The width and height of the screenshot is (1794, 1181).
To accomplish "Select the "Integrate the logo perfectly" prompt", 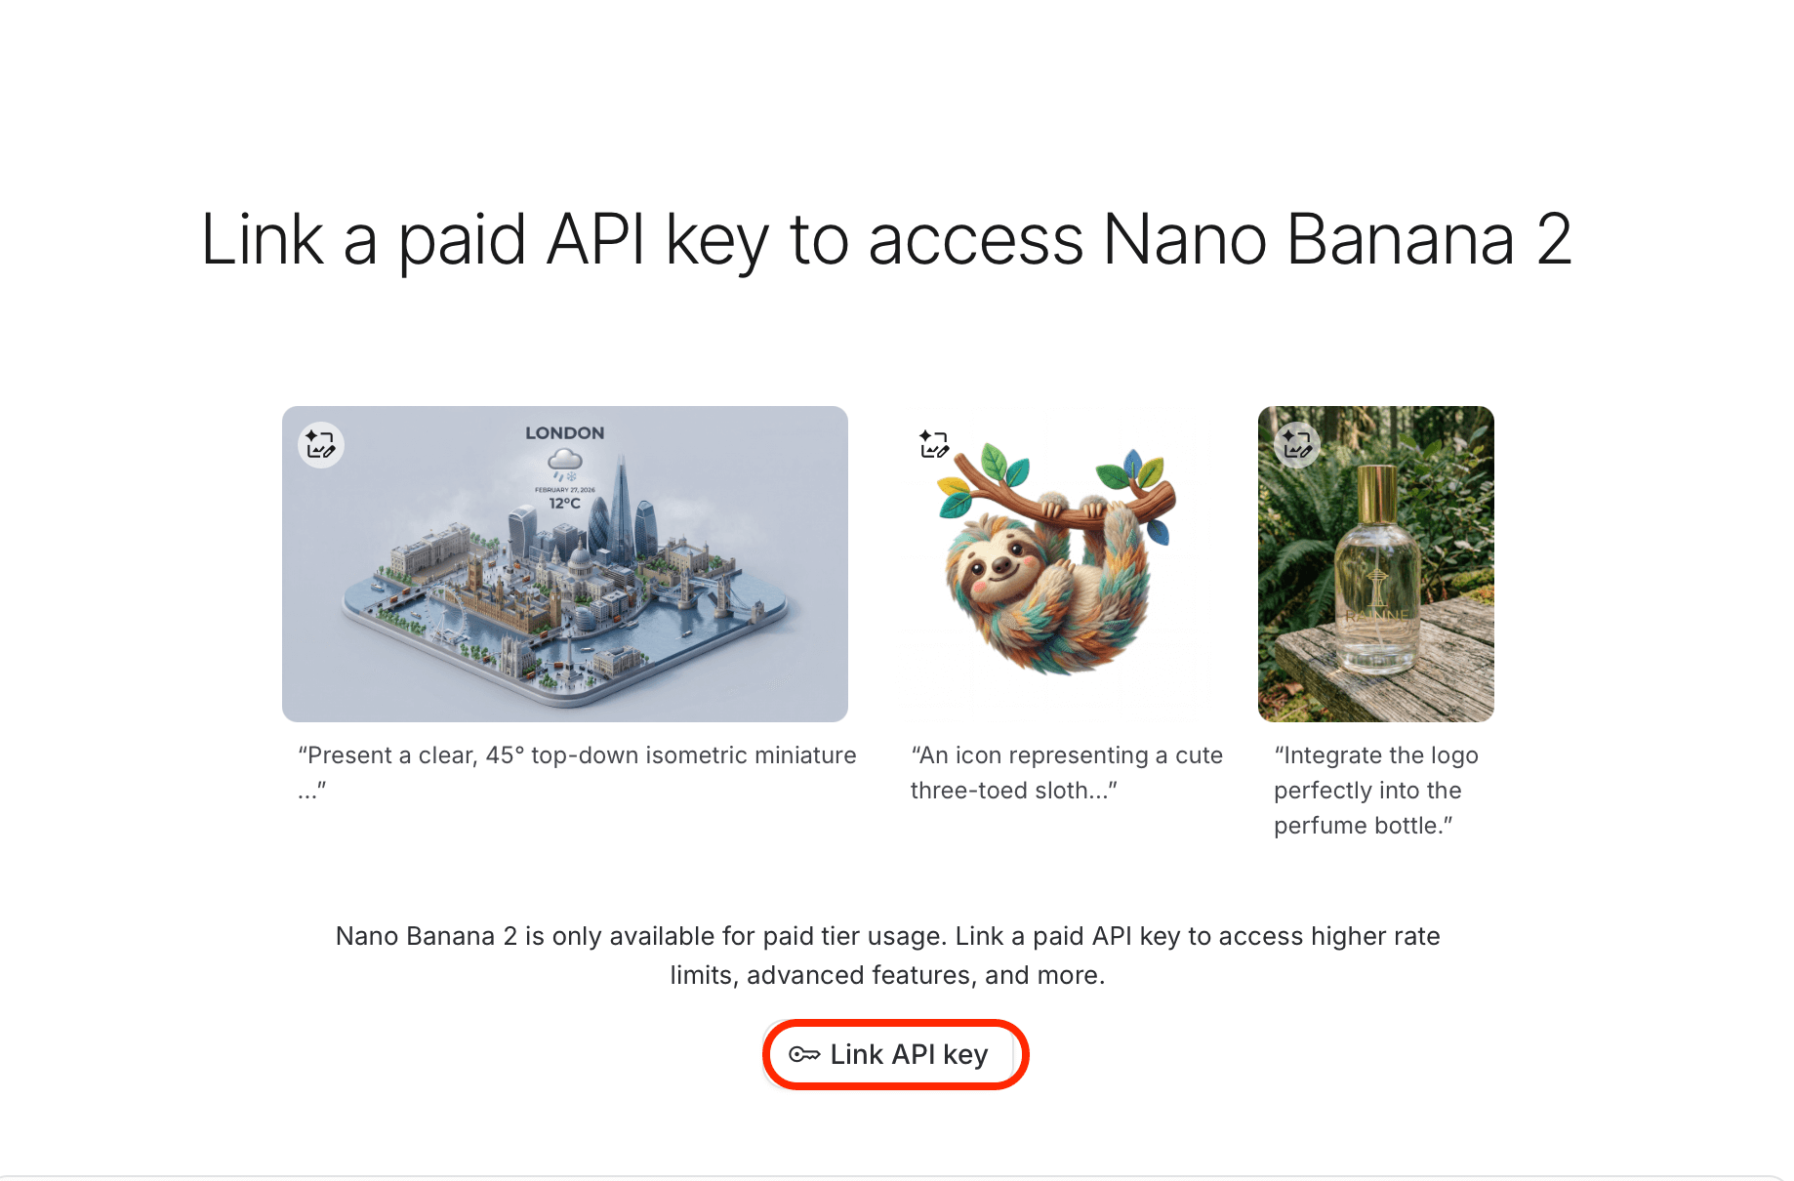I will [x=1375, y=790].
